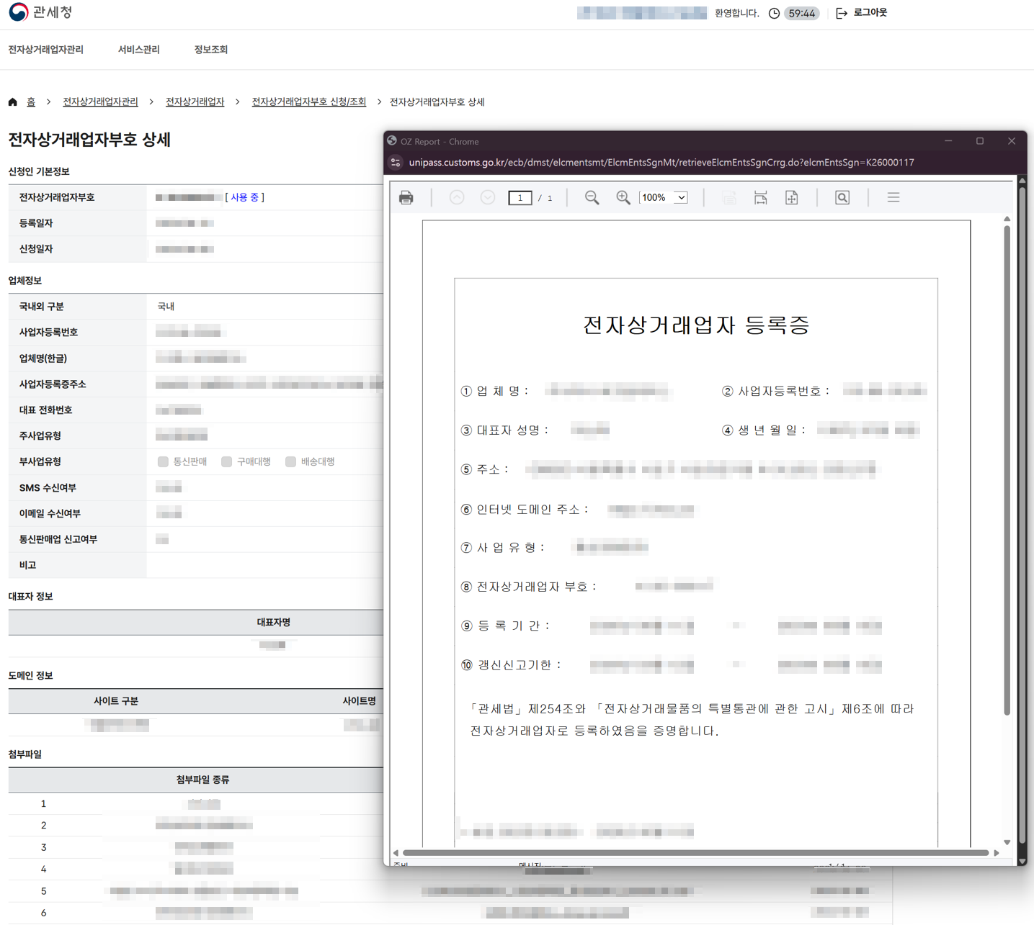This screenshot has width=1034, height=925.
Task: Click the report viewer vertical scrollbar
Action: 1007,470
